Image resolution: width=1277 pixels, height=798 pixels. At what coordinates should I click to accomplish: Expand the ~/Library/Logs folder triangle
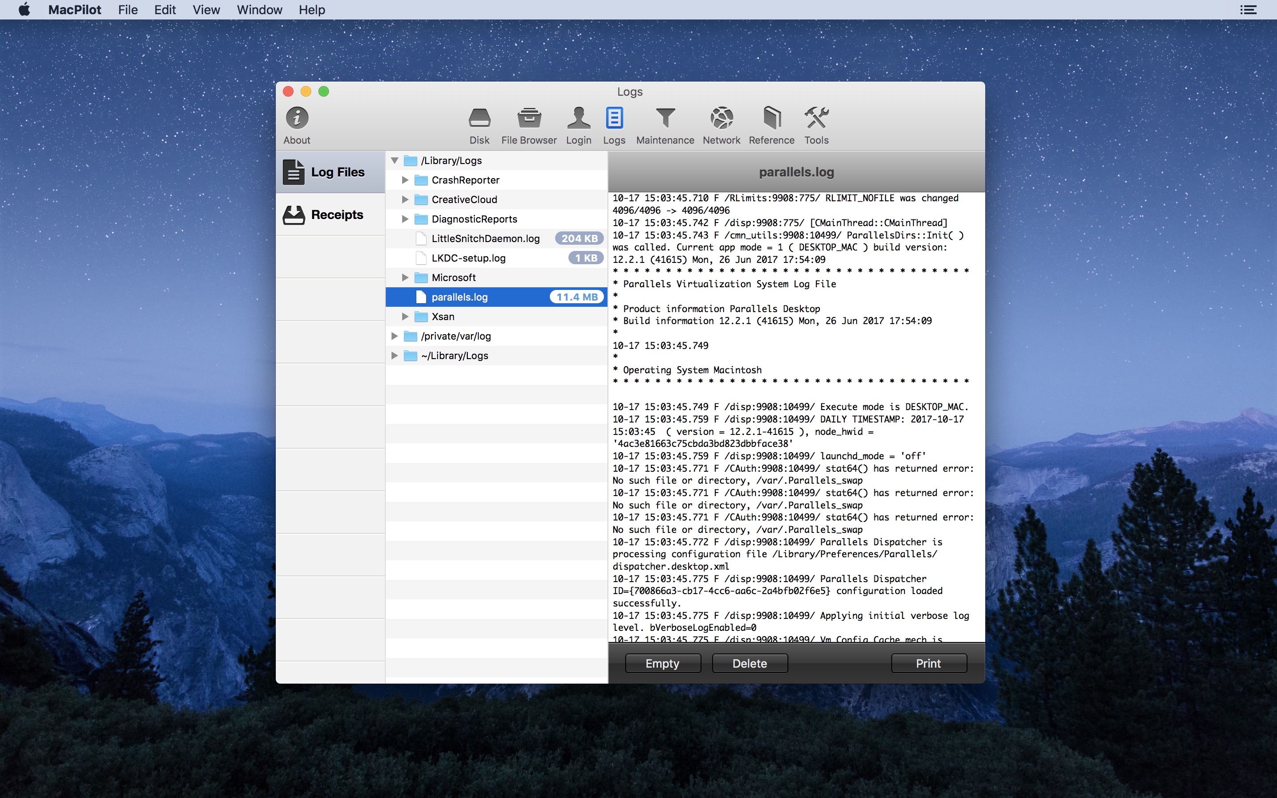coord(394,356)
